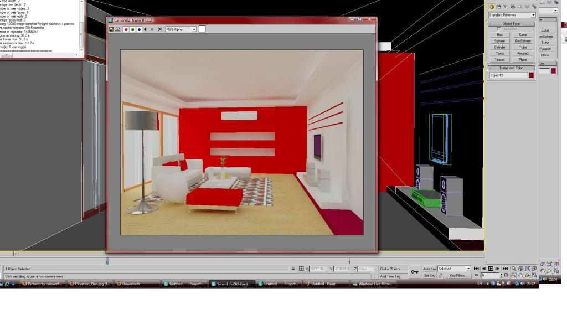Collapse the Object Type rollout
The height and width of the screenshot is (319, 567).
pos(511,24)
